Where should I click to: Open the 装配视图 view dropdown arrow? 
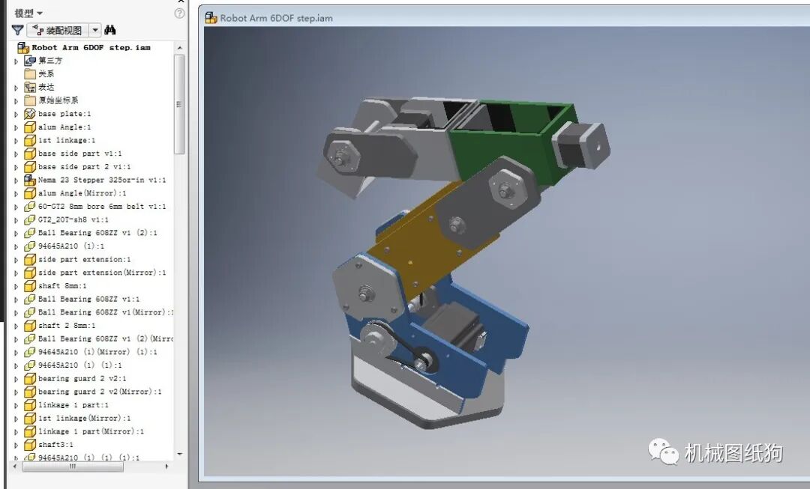95,30
